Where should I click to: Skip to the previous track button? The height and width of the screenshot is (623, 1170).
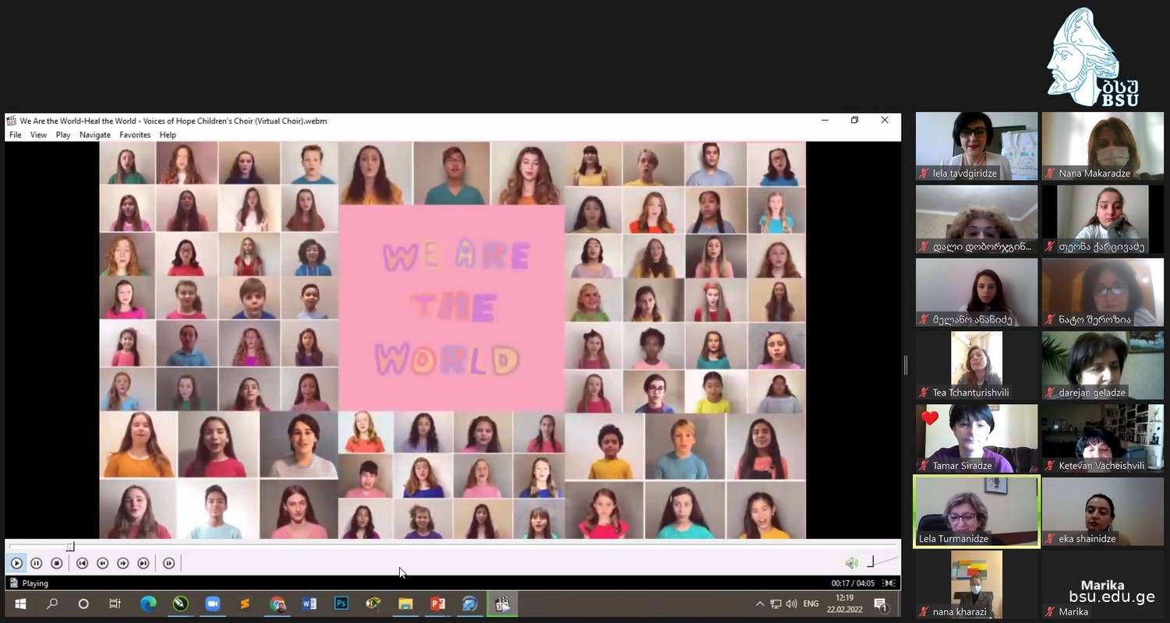82,563
